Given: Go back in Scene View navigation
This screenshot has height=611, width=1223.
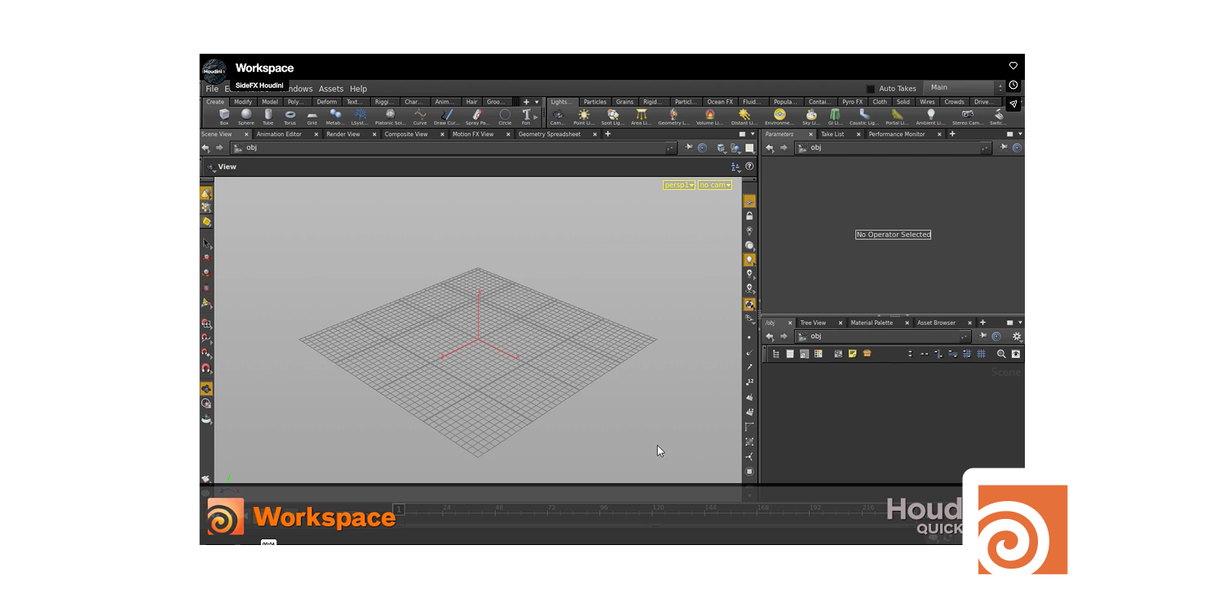Looking at the screenshot, I should (205, 147).
